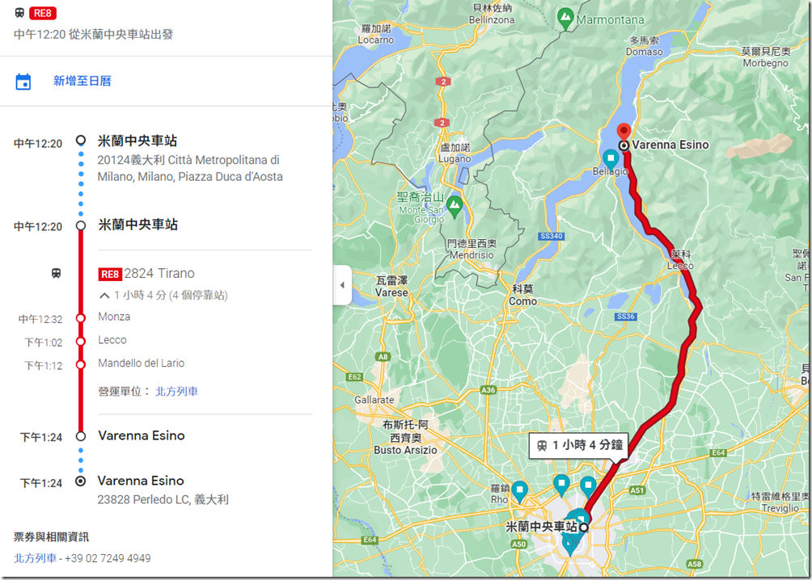812x580 pixels.
Task: Click the transit station marker near 羅鎮 Rho
Action: tap(519, 491)
